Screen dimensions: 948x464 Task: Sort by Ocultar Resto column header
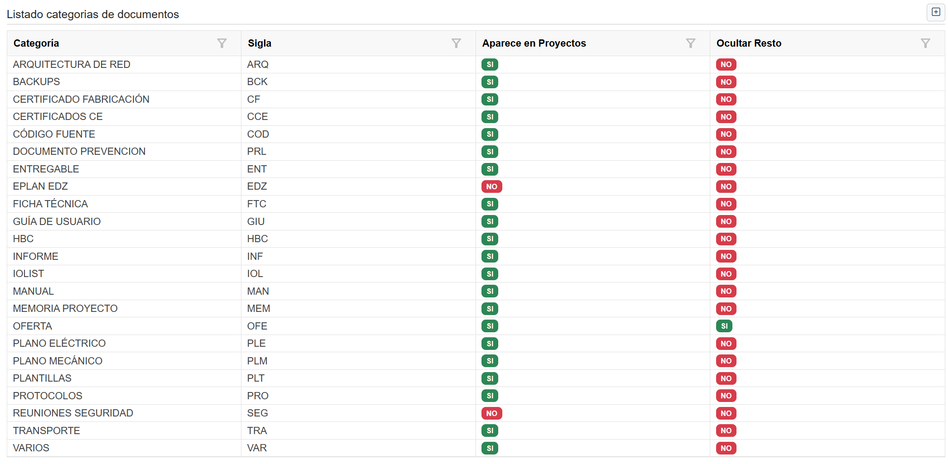point(748,43)
